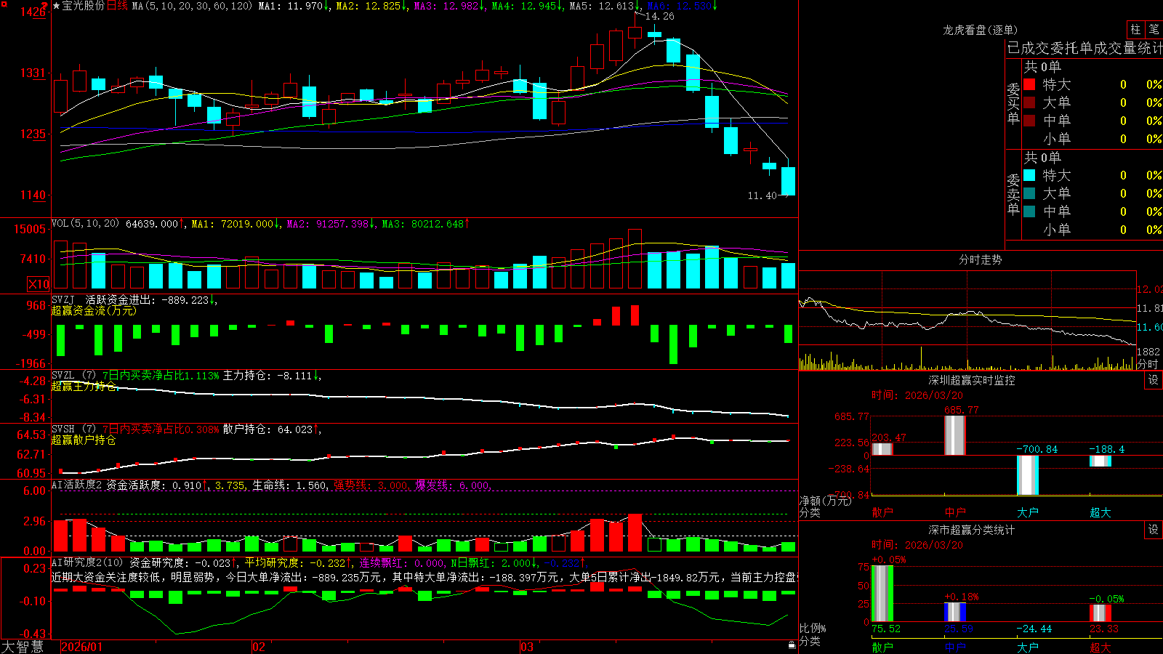Click dark red 大单 buy-order swatch
Viewport: 1163px width, 654px height.
pyautogui.click(x=1029, y=102)
